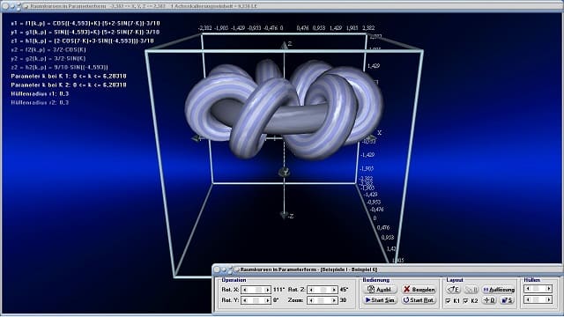Screen dimensions: 564x317
Task: Click the Rot. Y slider track
Action: point(256,300)
